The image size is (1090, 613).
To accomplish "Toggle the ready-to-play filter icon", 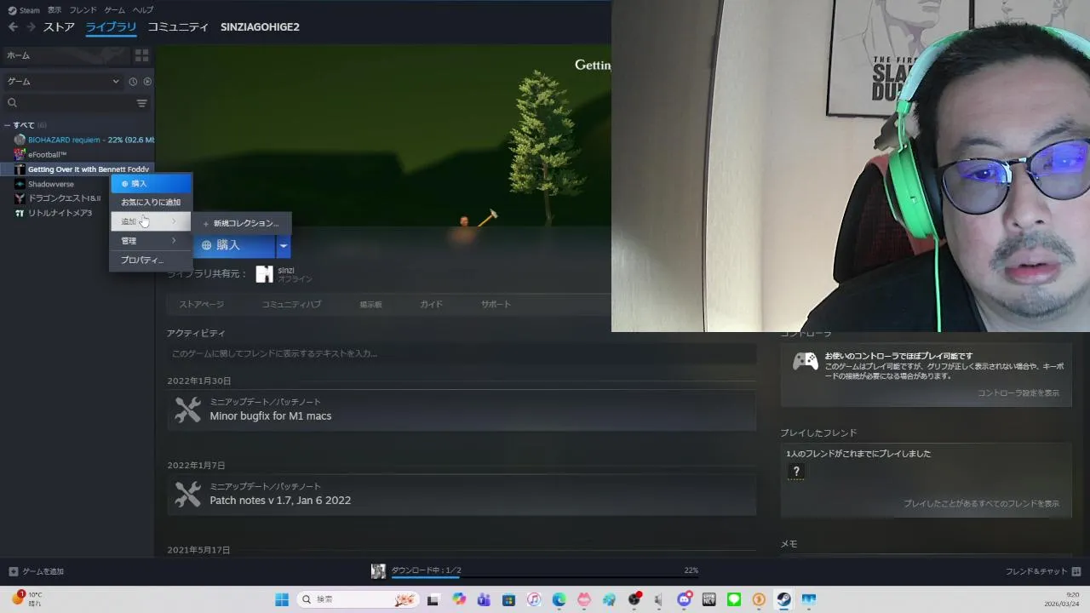I will (x=147, y=82).
